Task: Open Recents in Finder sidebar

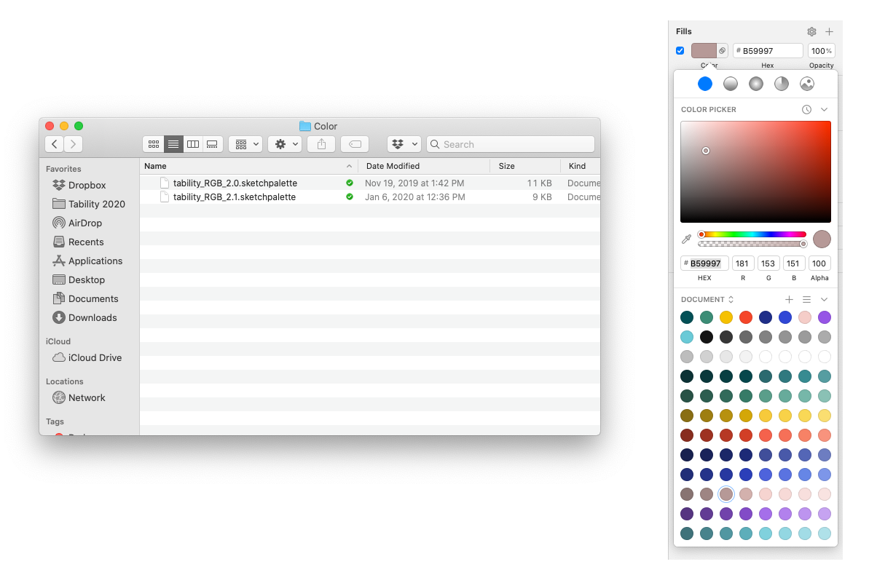Action: pos(78,242)
